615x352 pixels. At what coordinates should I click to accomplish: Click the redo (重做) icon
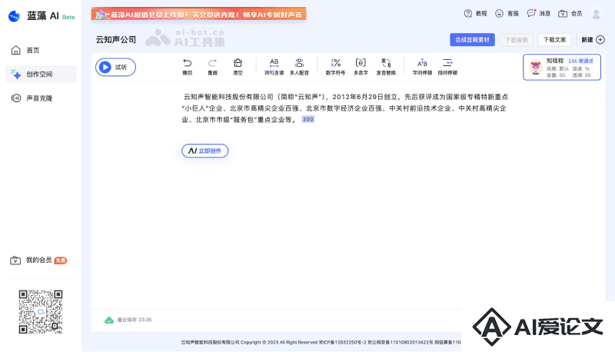click(213, 66)
